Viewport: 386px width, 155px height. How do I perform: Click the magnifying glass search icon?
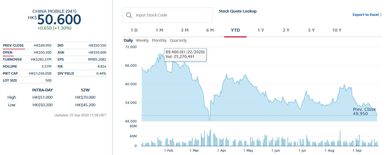(129, 15)
